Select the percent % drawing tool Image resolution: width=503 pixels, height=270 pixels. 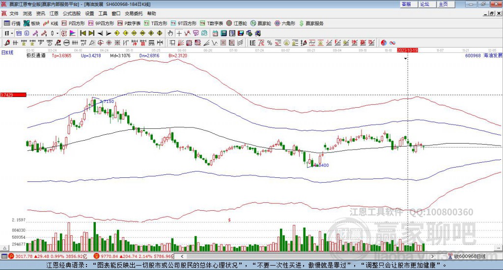(270, 43)
